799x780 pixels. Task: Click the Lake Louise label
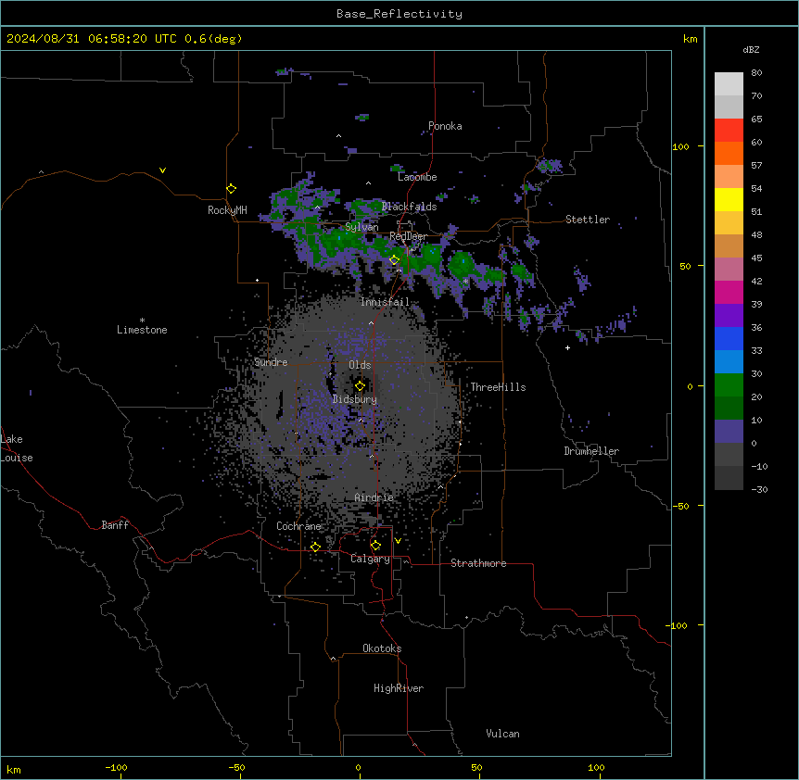[x=15, y=448]
